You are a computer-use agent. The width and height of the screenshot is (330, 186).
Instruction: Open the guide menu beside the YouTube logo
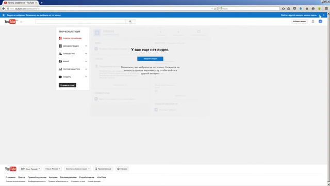(21, 22)
